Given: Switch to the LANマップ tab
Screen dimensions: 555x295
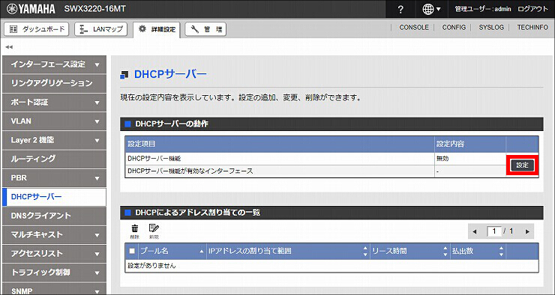Looking at the screenshot, I should (101, 29).
